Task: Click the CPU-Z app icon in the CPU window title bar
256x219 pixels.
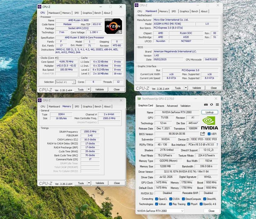Action: coord(39,7)
